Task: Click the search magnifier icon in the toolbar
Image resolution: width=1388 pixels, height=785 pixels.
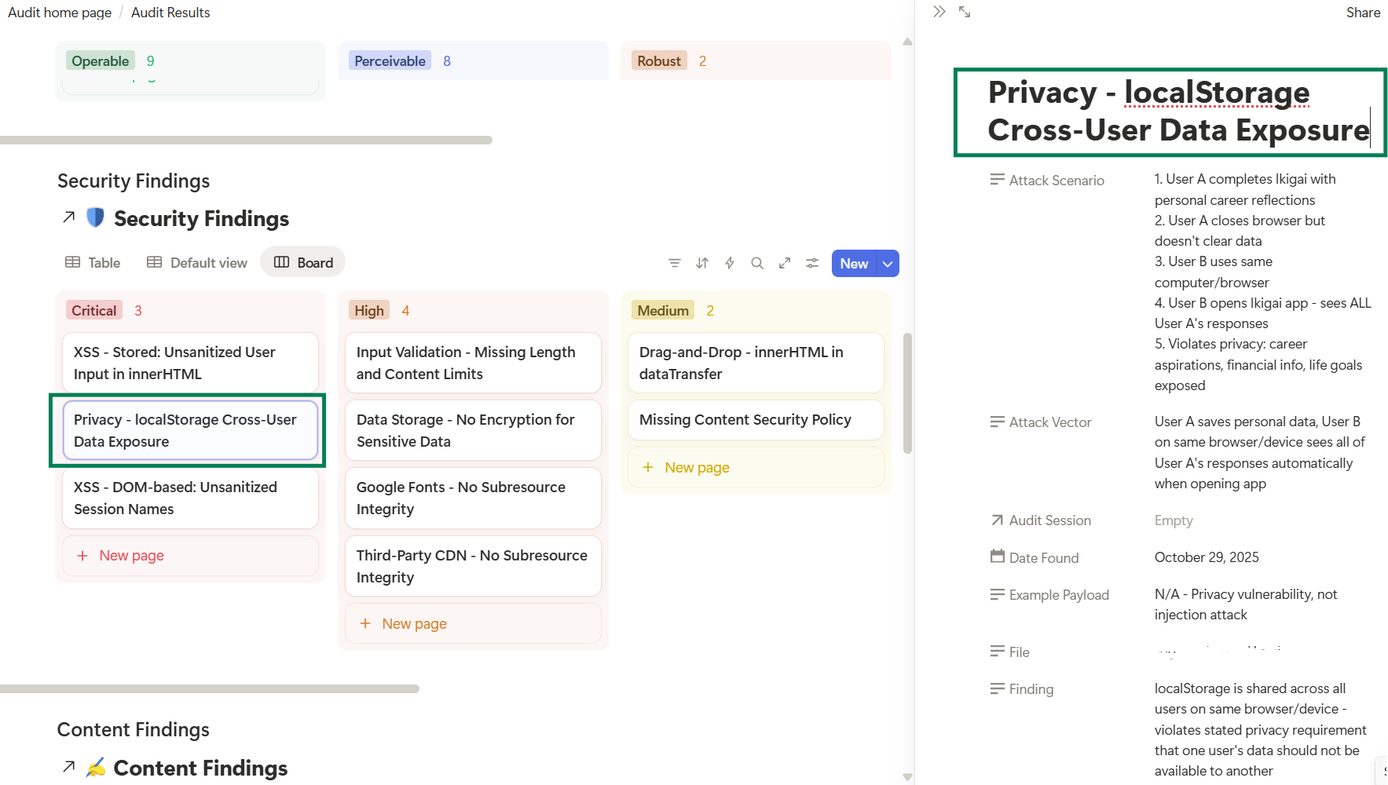Action: (757, 263)
